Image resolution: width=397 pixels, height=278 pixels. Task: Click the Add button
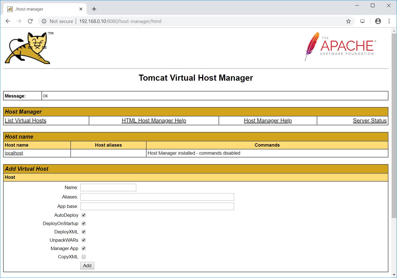pyautogui.click(x=87, y=266)
